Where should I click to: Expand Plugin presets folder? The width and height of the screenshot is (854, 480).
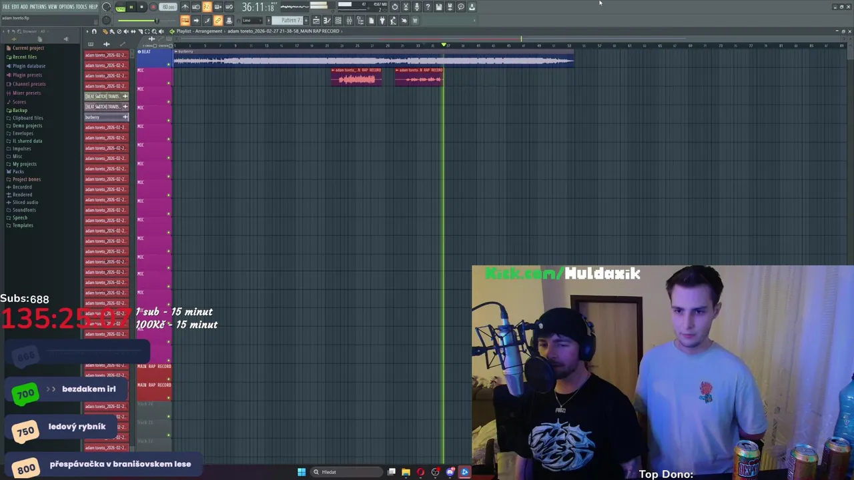(27, 75)
